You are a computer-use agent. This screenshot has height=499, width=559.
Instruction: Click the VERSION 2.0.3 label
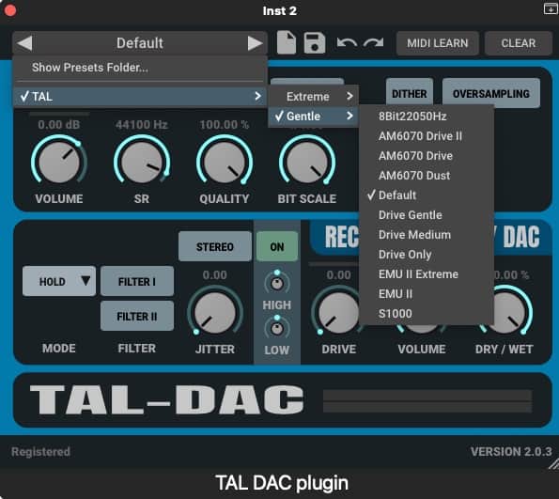pos(511,452)
